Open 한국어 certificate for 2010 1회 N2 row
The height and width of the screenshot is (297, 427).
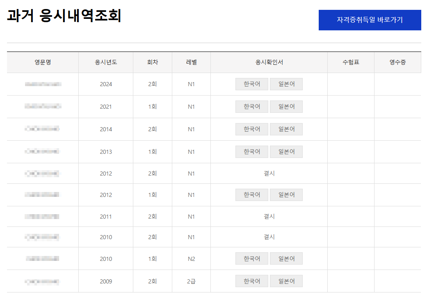pos(251,258)
